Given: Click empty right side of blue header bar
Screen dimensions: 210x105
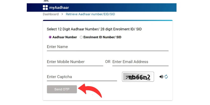Looking at the screenshot, I should coord(144,8).
